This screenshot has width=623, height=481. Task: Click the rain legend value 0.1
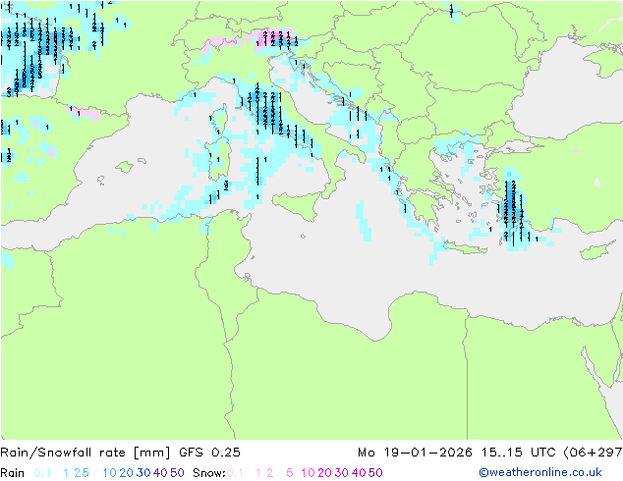pos(42,473)
